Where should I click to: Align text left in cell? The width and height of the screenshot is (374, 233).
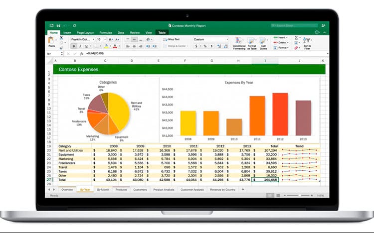point(128,46)
